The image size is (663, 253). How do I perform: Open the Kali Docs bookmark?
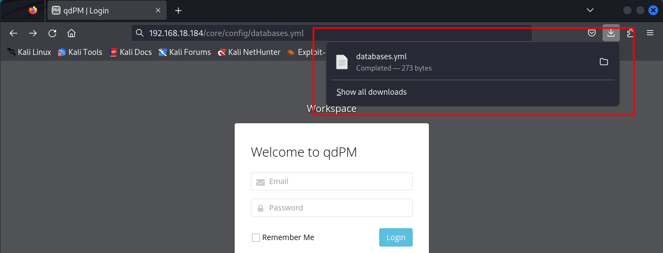point(131,52)
